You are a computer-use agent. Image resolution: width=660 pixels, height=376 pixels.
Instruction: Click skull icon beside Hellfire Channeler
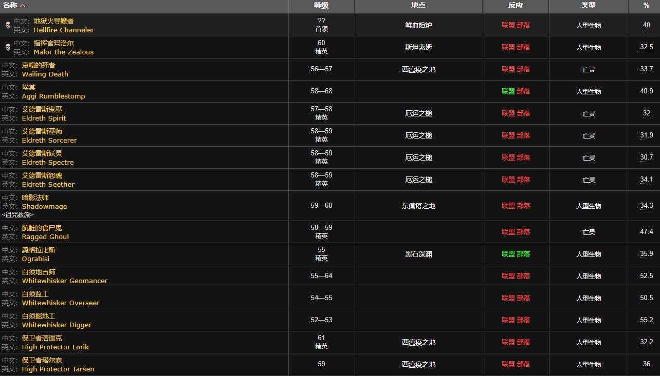[8, 25]
